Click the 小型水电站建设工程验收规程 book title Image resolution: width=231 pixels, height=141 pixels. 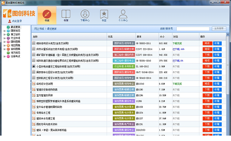[x=59, y=67]
